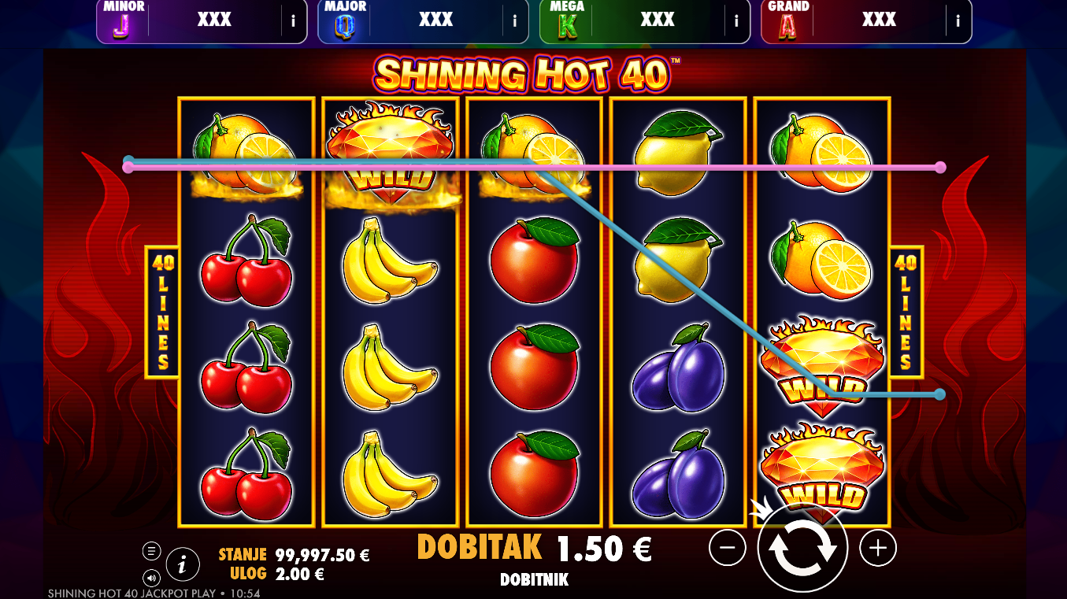Click the ULOG bet amount 2.00 €

pyautogui.click(x=299, y=574)
